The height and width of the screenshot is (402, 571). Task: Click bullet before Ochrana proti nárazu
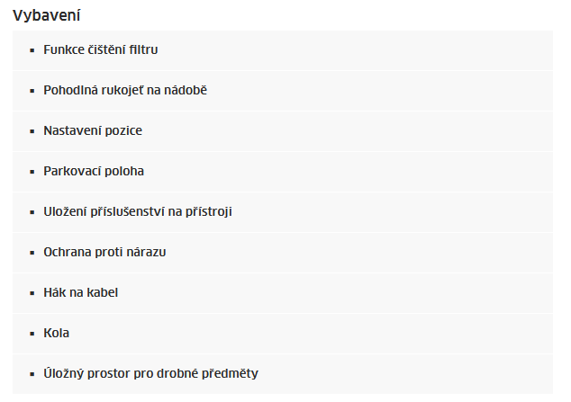[x=32, y=253]
